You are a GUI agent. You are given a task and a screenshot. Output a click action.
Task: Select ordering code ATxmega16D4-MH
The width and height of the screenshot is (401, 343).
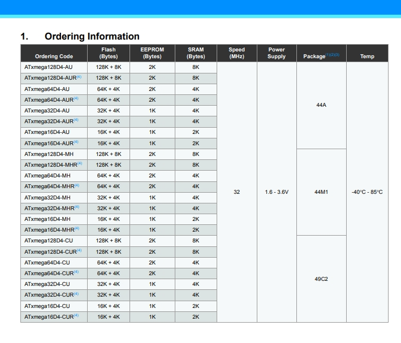tap(48, 219)
